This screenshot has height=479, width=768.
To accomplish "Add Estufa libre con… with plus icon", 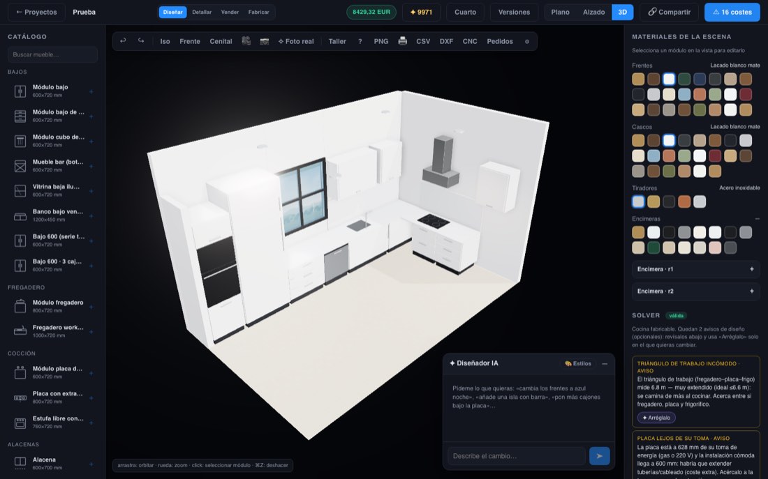I will tap(91, 423).
